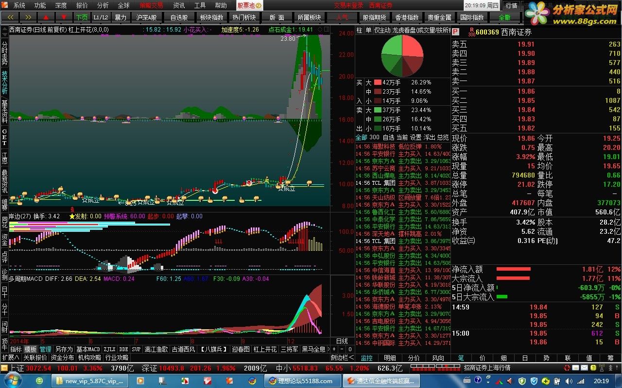622x388 pixels.
Task: Click the 行情 button at top right
Action: 511,5
